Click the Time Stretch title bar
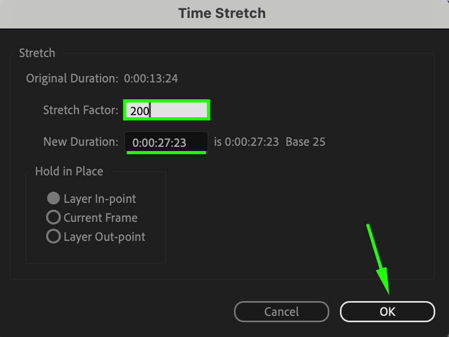The image size is (449, 337). tap(224, 14)
